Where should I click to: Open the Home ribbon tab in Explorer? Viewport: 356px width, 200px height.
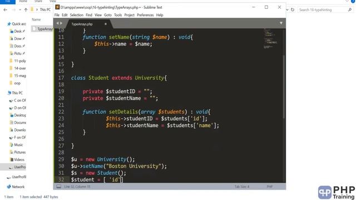(x=23, y=1)
